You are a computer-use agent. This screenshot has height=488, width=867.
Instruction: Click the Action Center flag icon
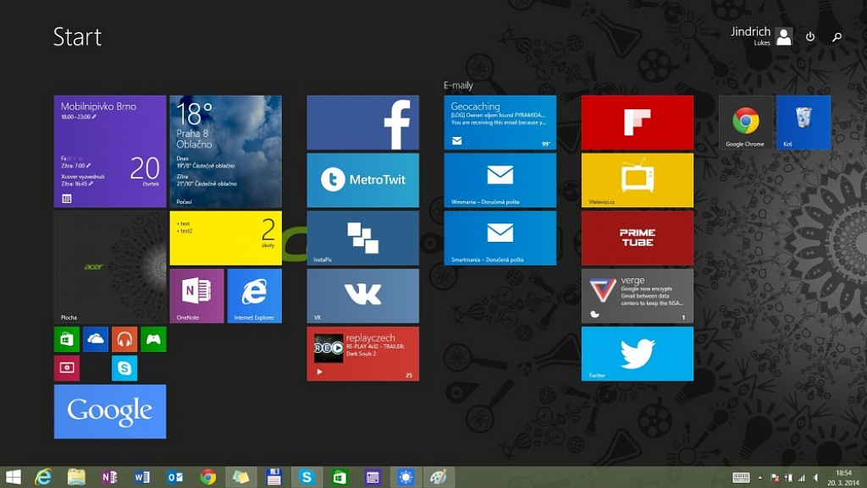coord(775,478)
